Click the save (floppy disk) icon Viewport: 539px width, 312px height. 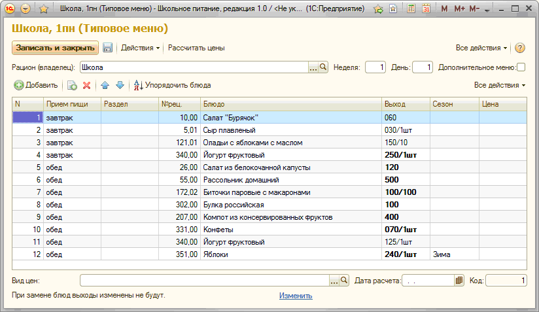point(108,48)
